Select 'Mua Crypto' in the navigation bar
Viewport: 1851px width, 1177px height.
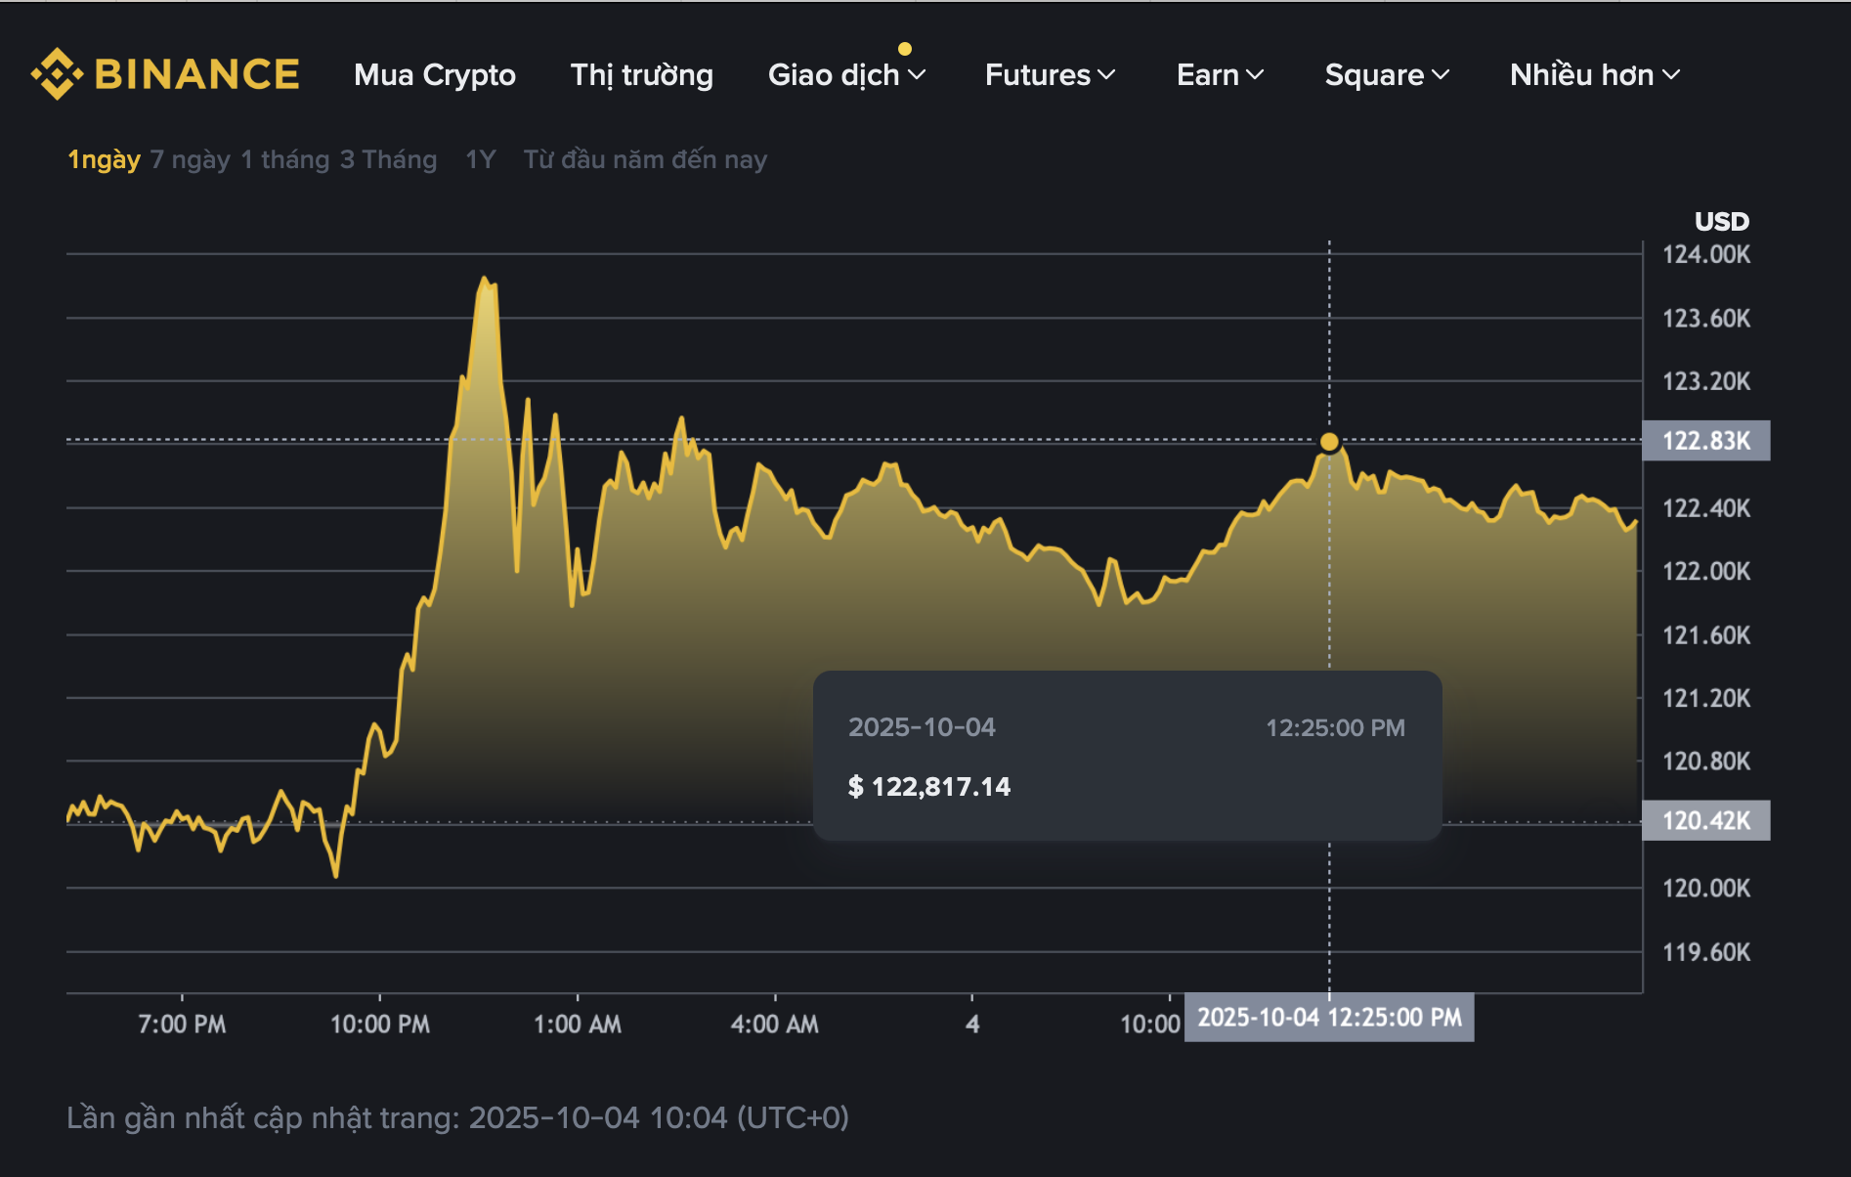click(x=435, y=74)
